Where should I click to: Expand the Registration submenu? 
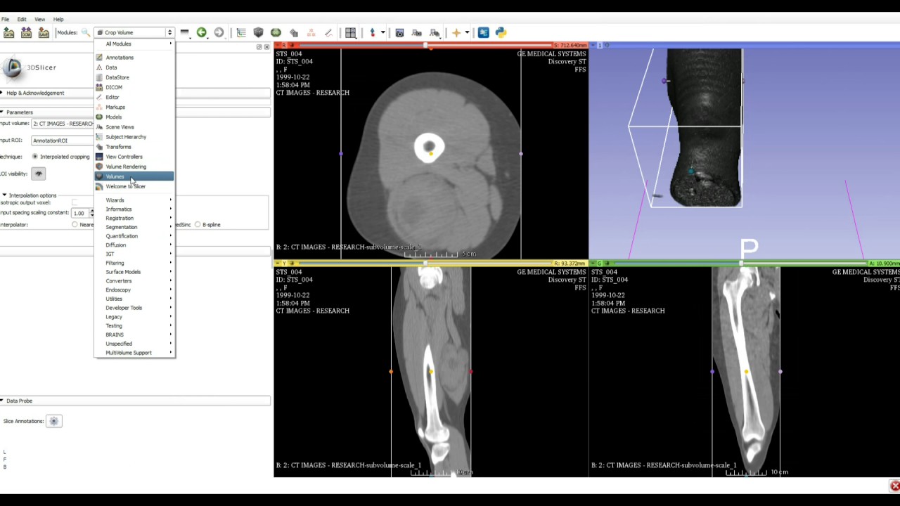click(134, 218)
